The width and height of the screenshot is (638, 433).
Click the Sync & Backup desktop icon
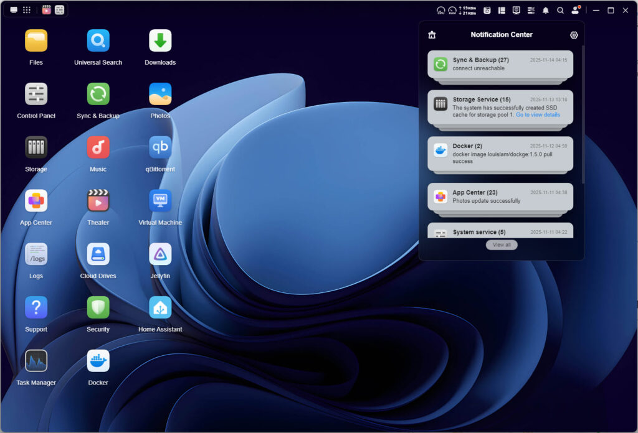pyautogui.click(x=98, y=94)
